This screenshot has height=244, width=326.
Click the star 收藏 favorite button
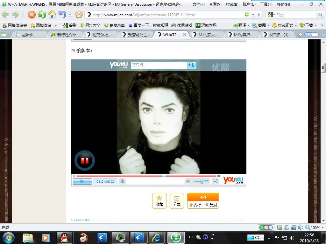[159, 201]
